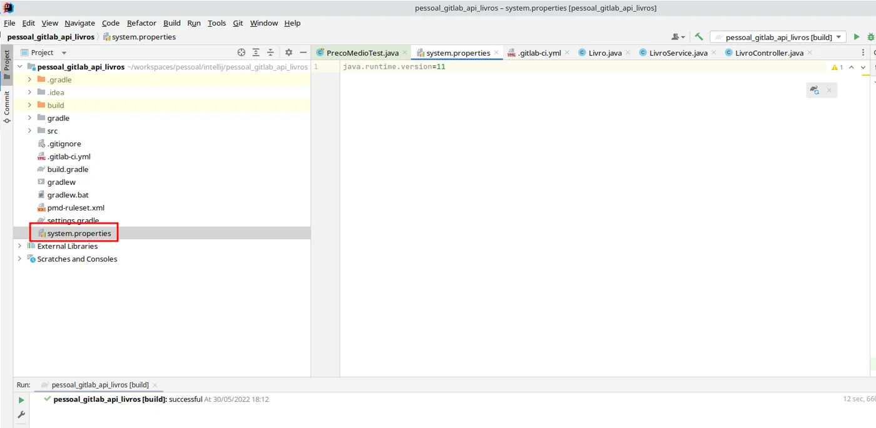Expand all nodes in Project panel
Screen dimensions: 876x428
(x=256, y=52)
